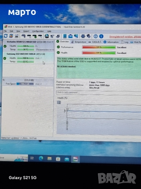Viewport: 141px width, 189px height.
Task: Click the network monitors toolbar icon
Action: coord(76,36)
